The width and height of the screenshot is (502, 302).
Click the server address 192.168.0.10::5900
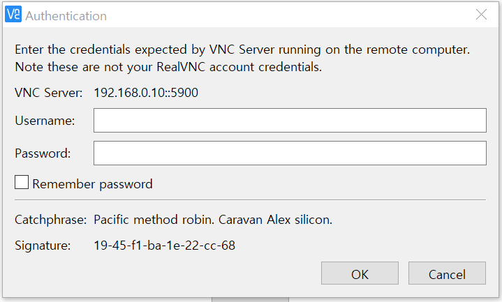pyautogui.click(x=146, y=92)
